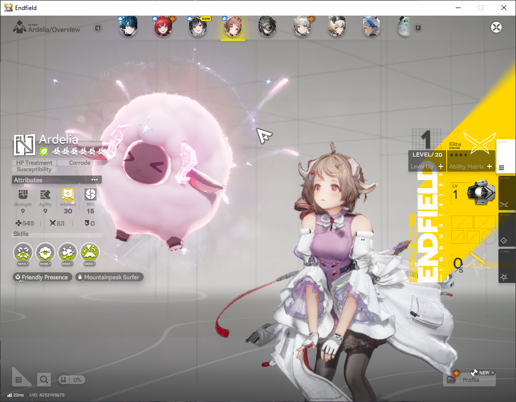Image resolution: width=516 pixels, height=402 pixels.
Task: Click the Ardelia/Overview breadcrumb title
Action: [54, 30]
